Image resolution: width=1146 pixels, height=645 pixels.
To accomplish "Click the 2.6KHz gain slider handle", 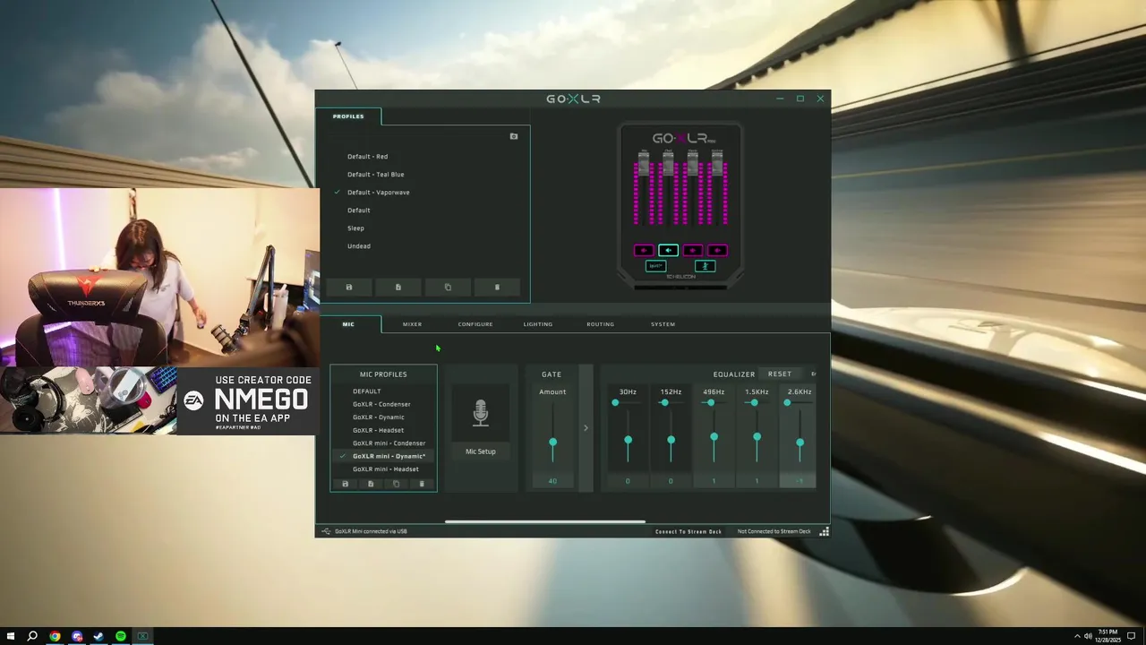I will [x=800, y=443].
